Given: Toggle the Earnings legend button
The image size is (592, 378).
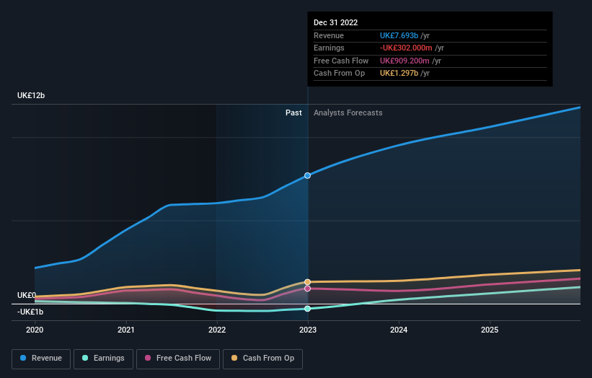Looking at the screenshot, I should (x=103, y=359).
